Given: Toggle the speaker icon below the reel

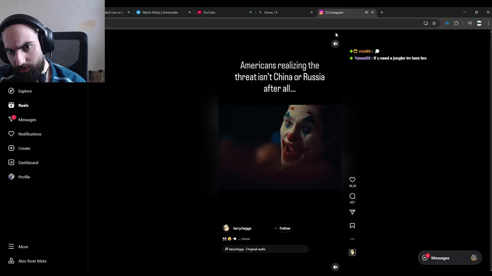Looking at the screenshot, I should pyautogui.click(x=335, y=267).
